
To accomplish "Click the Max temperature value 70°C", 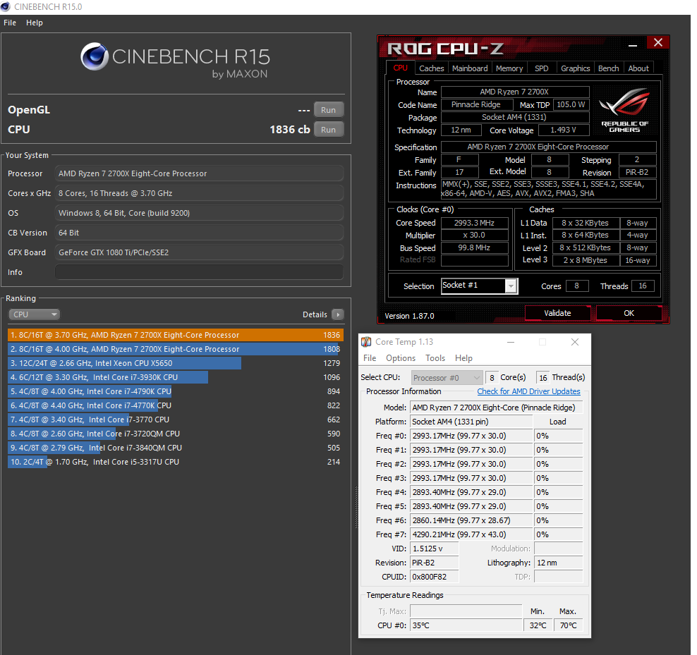I will [569, 625].
